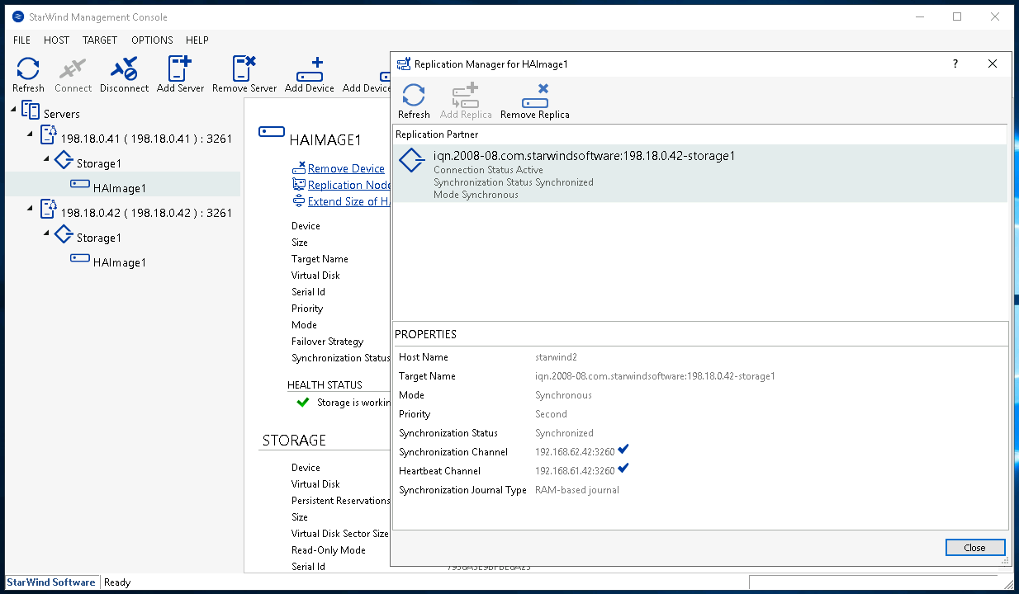Collapse the 198.18.0.41 server node

(31, 134)
